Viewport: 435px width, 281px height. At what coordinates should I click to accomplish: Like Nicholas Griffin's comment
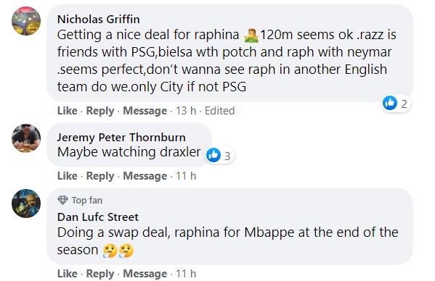pos(67,111)
